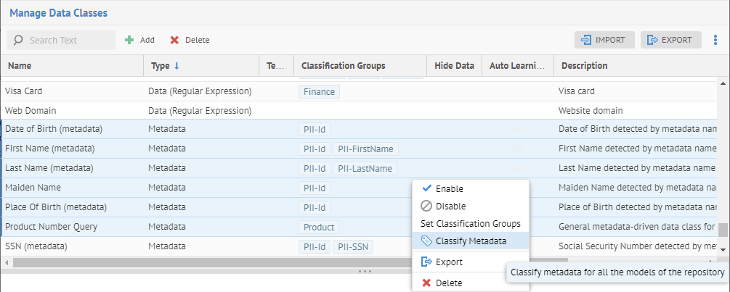This screenshot has height=292, width=730.
Task: Open the three-dot more options menu
Action: click(715, 40)
